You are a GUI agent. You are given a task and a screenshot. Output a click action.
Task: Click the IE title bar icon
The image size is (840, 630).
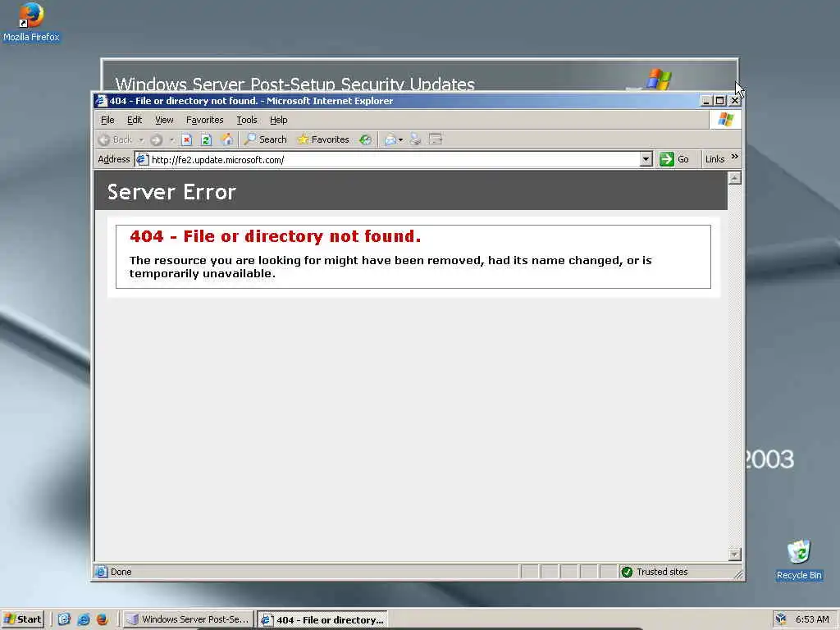point(101,101)
